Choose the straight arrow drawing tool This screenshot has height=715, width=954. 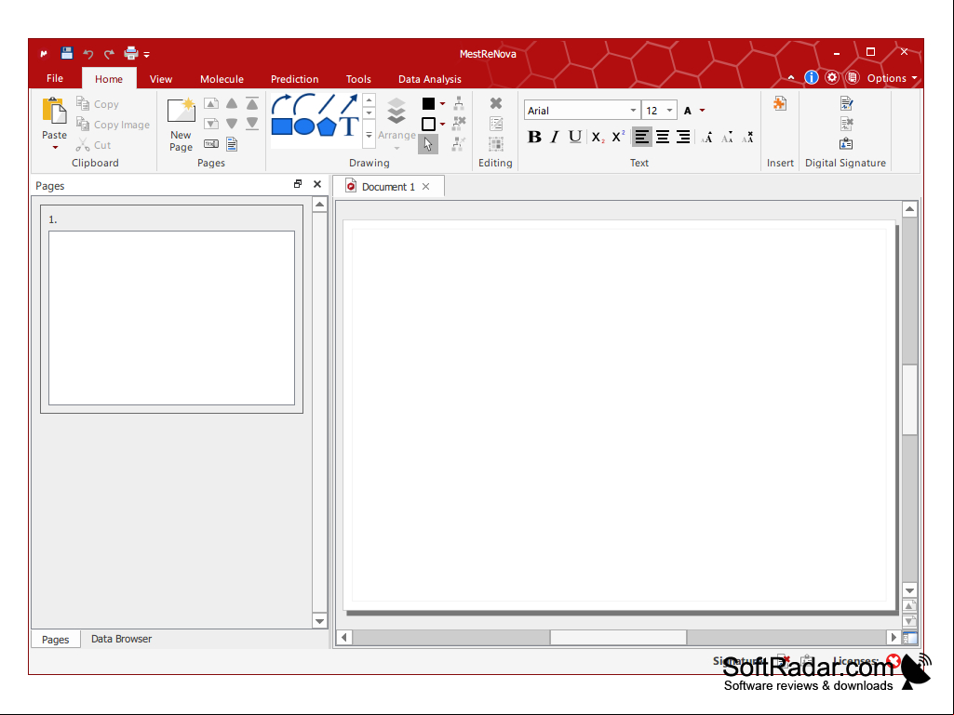[349, 104]
